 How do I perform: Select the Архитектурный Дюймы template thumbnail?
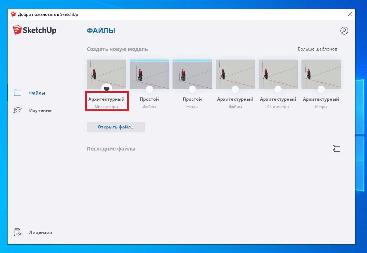[x=235, y=74]
